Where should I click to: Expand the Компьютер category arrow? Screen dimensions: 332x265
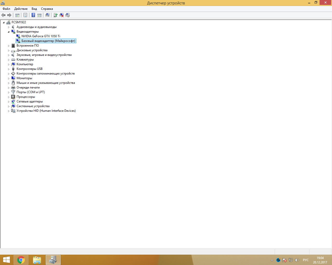coord(9,64)
